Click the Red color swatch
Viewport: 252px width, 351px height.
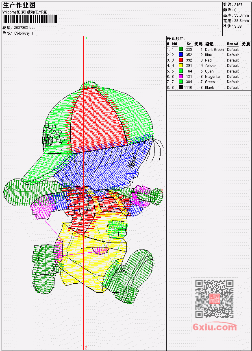click(x=181, y=60)
